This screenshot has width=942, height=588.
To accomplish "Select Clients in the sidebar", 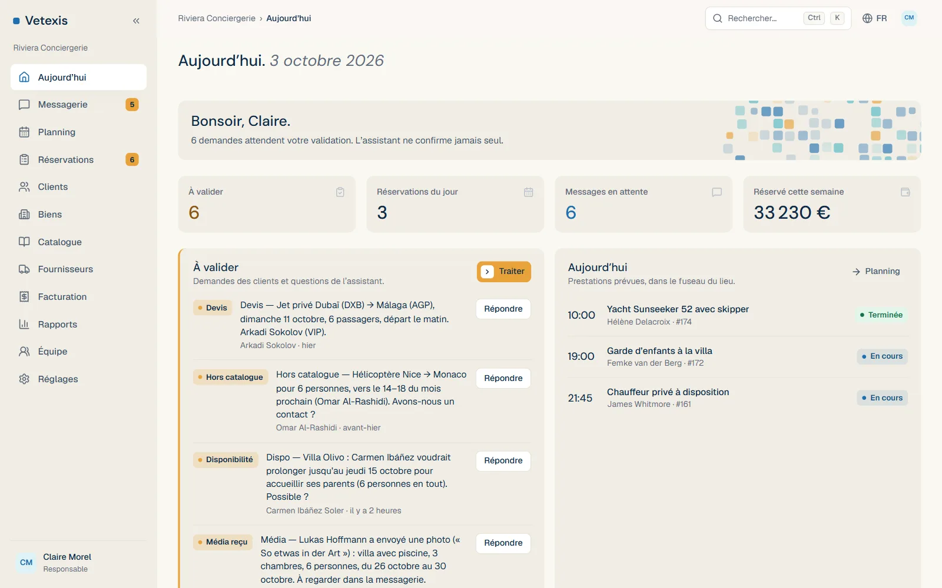I will [x=78, y=187].
